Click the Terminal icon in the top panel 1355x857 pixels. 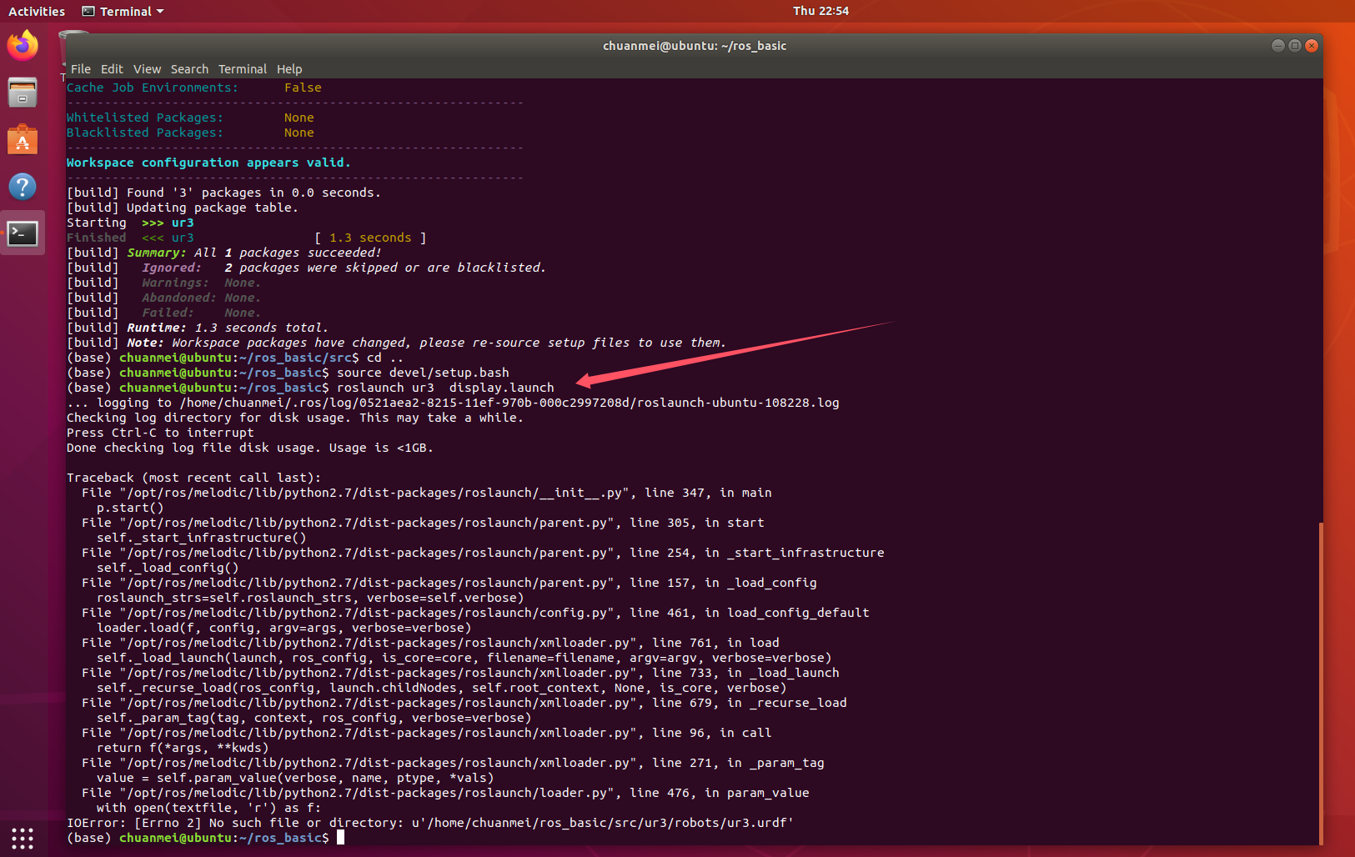click(88, 11)
